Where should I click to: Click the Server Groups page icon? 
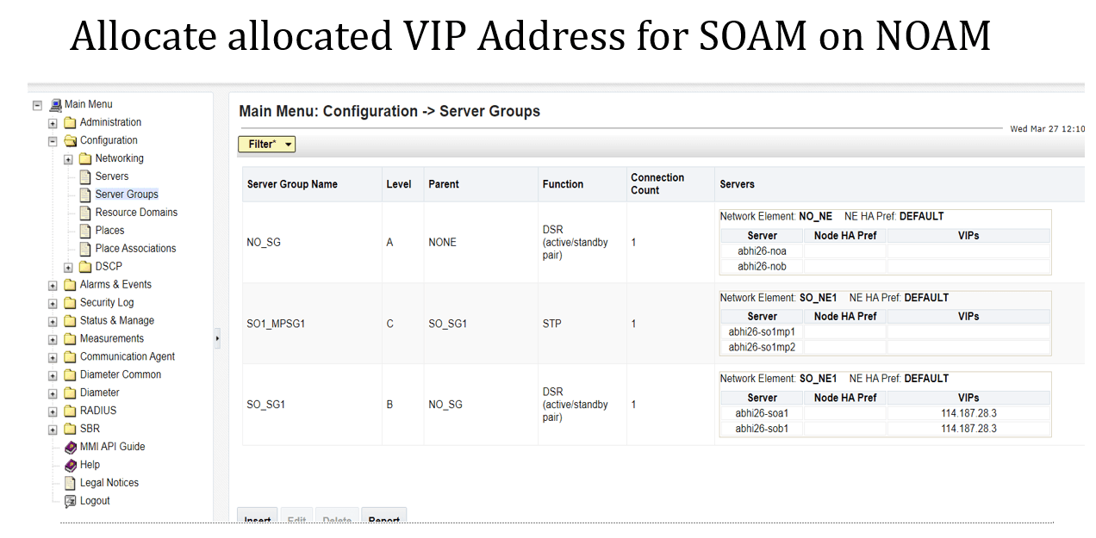pos(84,194)
